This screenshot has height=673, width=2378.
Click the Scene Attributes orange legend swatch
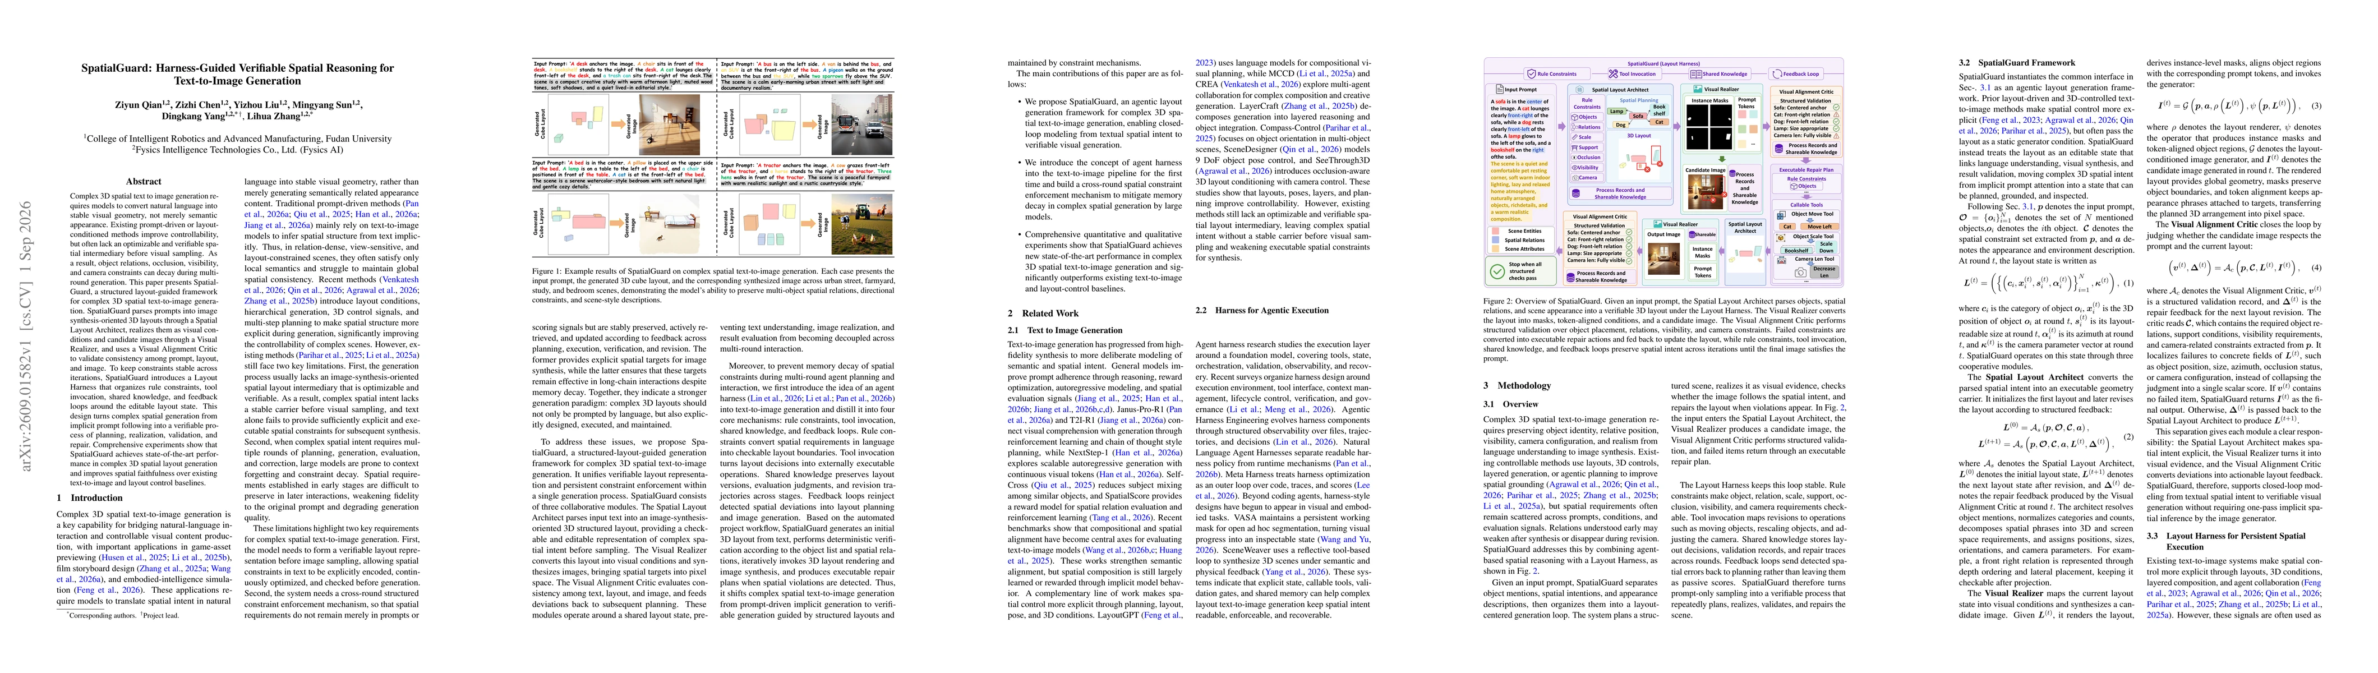coord(1495,249)
